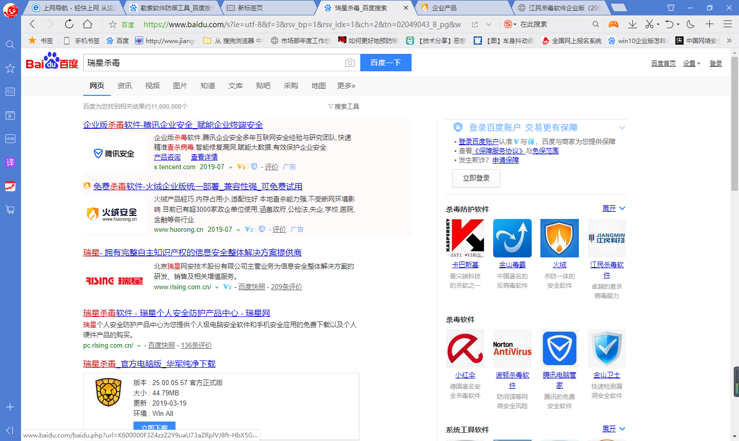739x441 pixels.
Task: Expand the 系统工具软件 section with 展开
Action: (614, 429)
